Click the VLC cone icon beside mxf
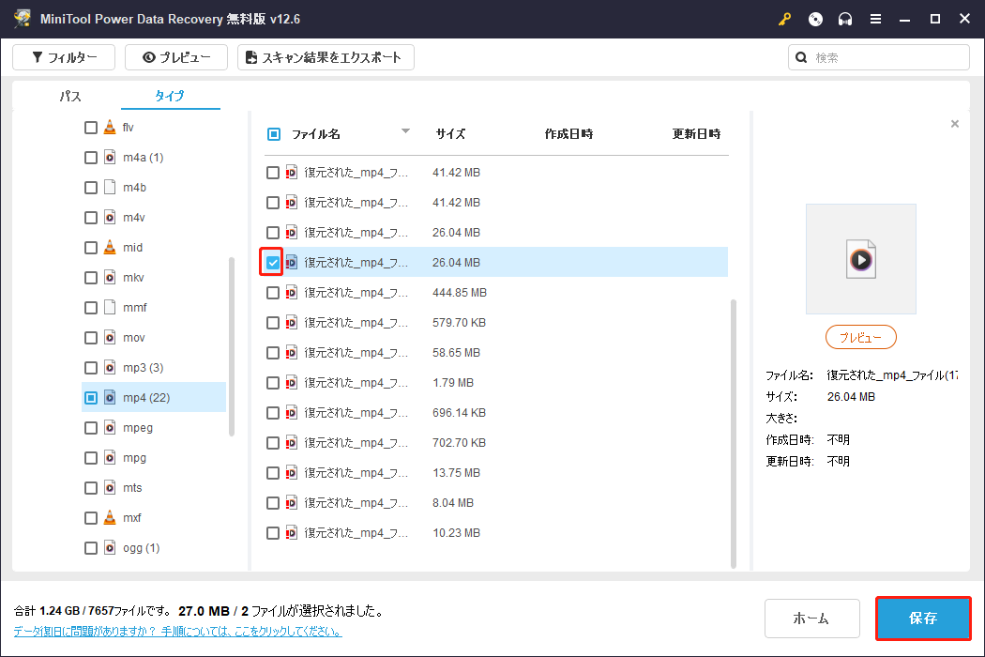The width and height of the screenshot is (985, 657). [x=110, y=517]
